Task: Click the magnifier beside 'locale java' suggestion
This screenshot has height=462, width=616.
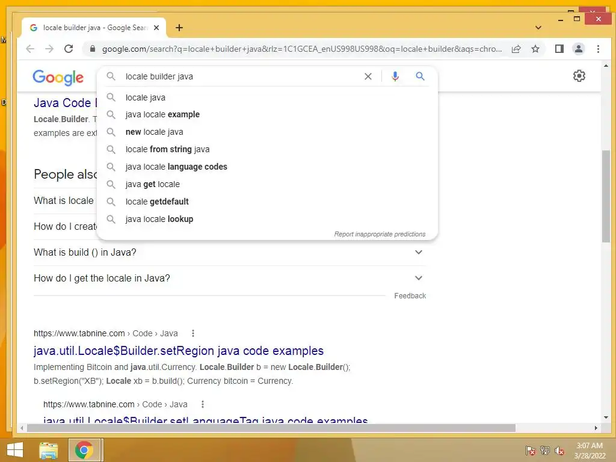Action: pos(111,97)
